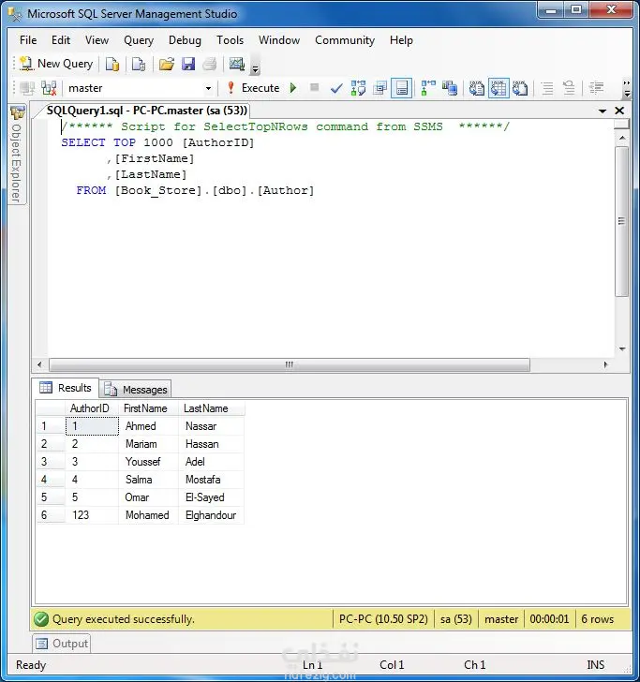The width and height of the screenshot is (640, 682).
Task: Run the query with the Execute button
Action: pos(253,88)
